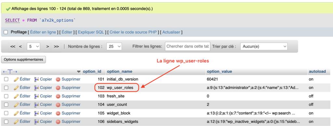
Task: Tick the Profilage checkbox
Action: click(x=6, y=32)
